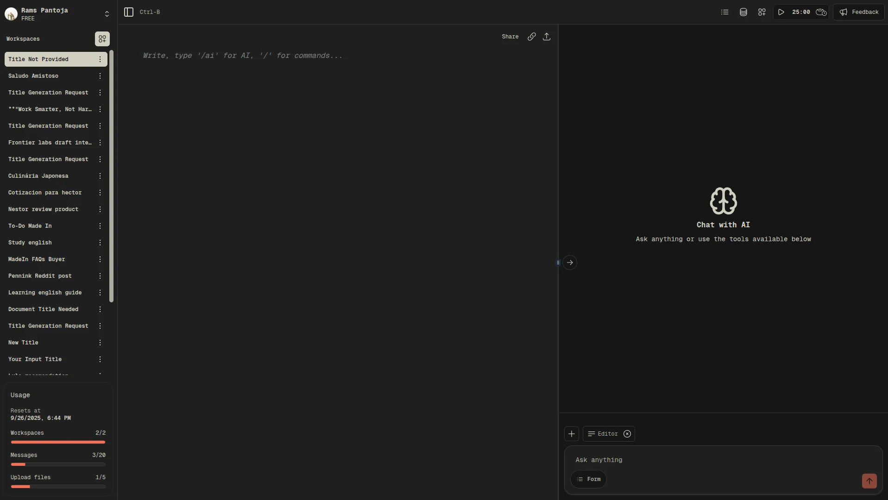Image resolution: width=888 pixels, height=500 pixels.
Task: Click the cloud sync status icon
Action: tap(821, 12)
